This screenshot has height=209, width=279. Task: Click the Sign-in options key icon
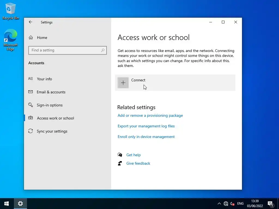pyautogui.click(x=31, y=105)
